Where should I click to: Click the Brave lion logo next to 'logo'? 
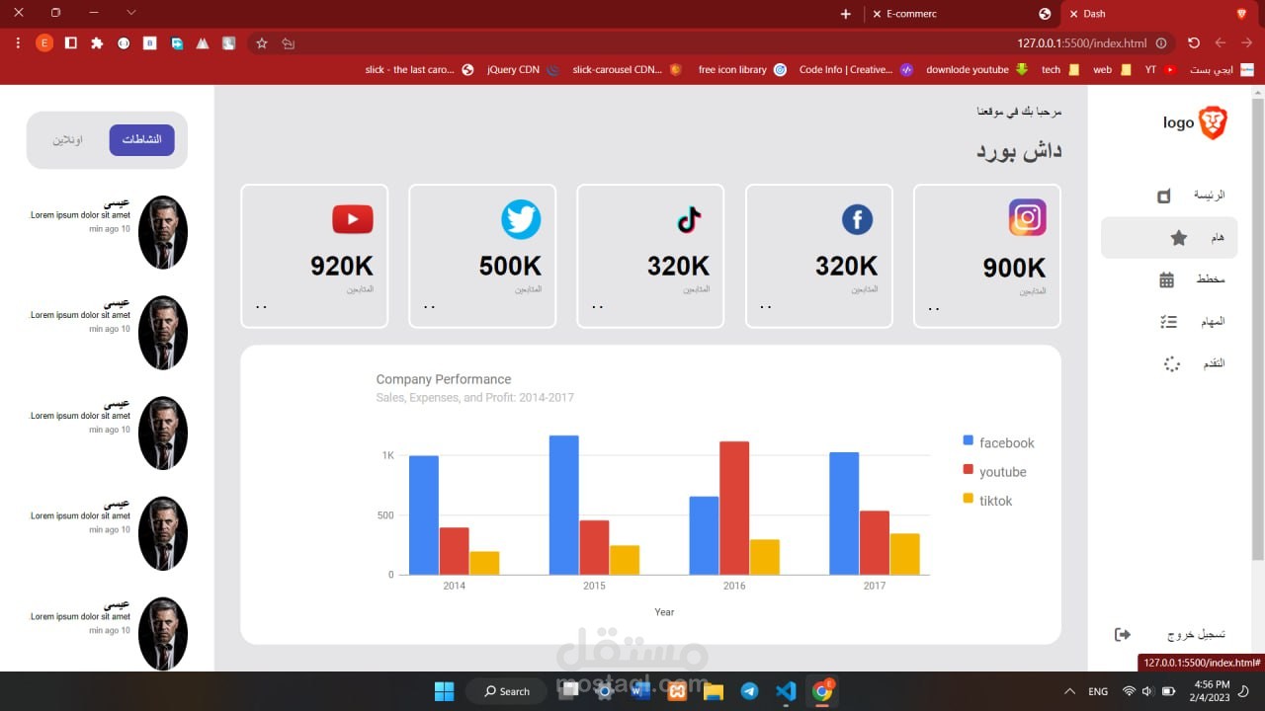tap(1213, 122)
